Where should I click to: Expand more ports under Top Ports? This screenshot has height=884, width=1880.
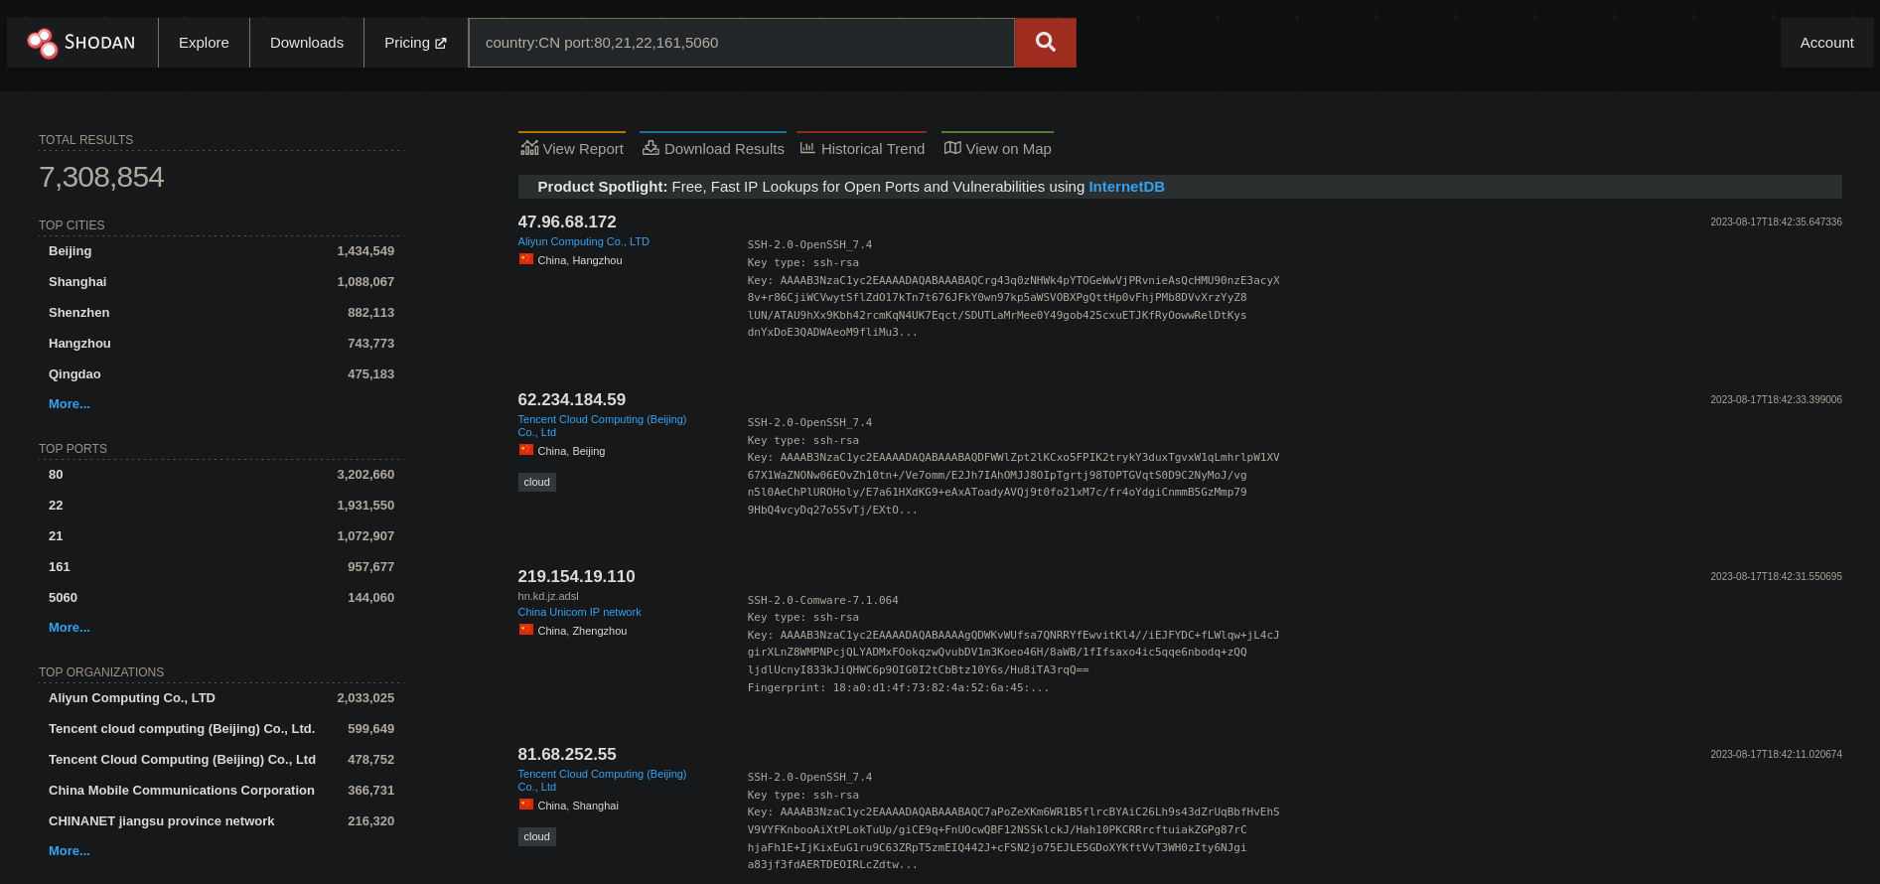[x=70, y=628]
